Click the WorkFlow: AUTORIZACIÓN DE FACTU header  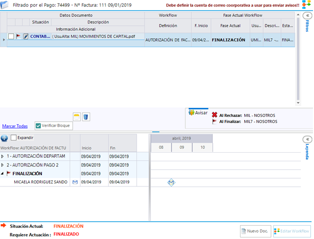33,148
